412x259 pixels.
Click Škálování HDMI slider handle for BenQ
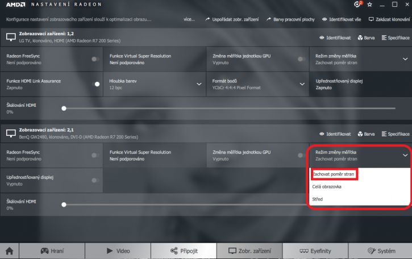[64, 204]
